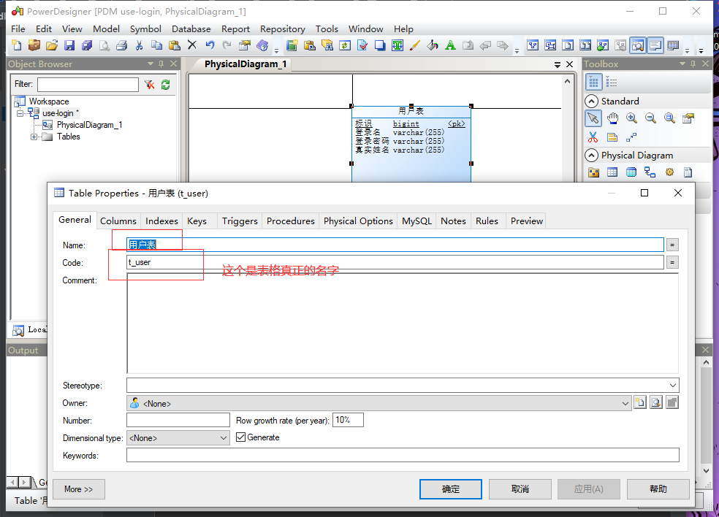Open the Database menu
Screen dimensions: 719x517
click(191, 29)
